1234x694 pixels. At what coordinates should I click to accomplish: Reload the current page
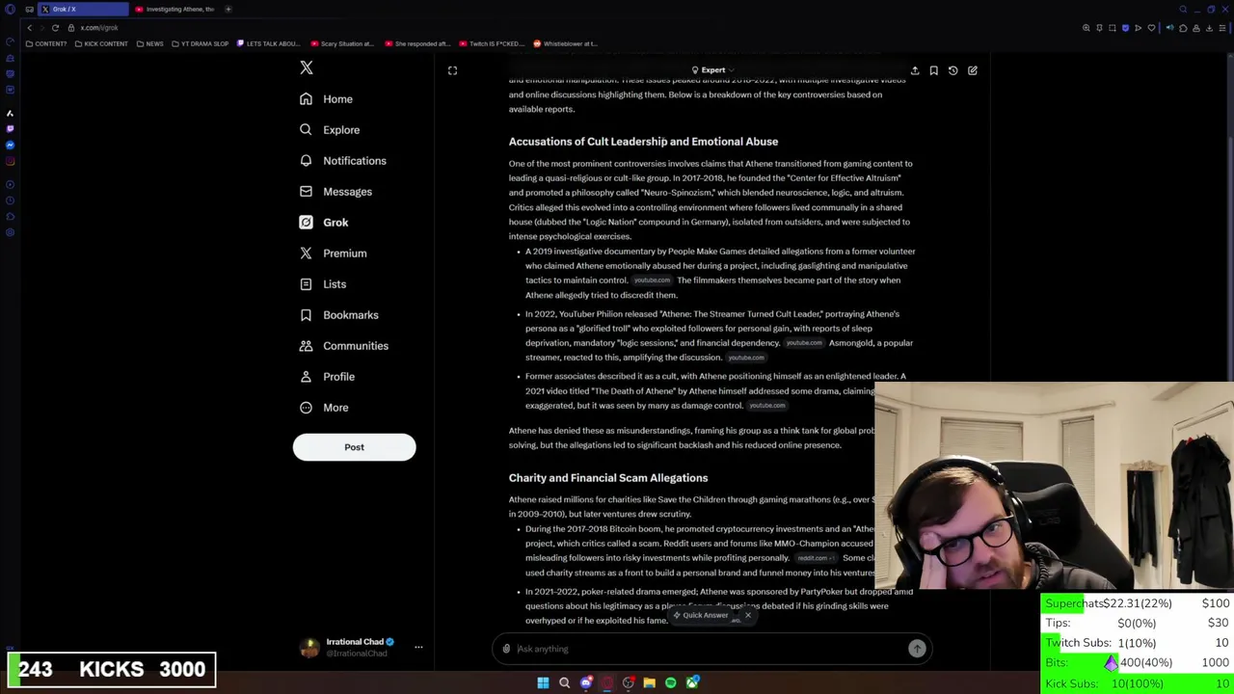point(55,28)
